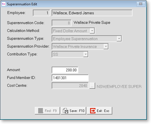The width and height of the screenshot is (151, 124).
Task: Open the Calculation Method dropdown arrow
Action: coord(92,31)
